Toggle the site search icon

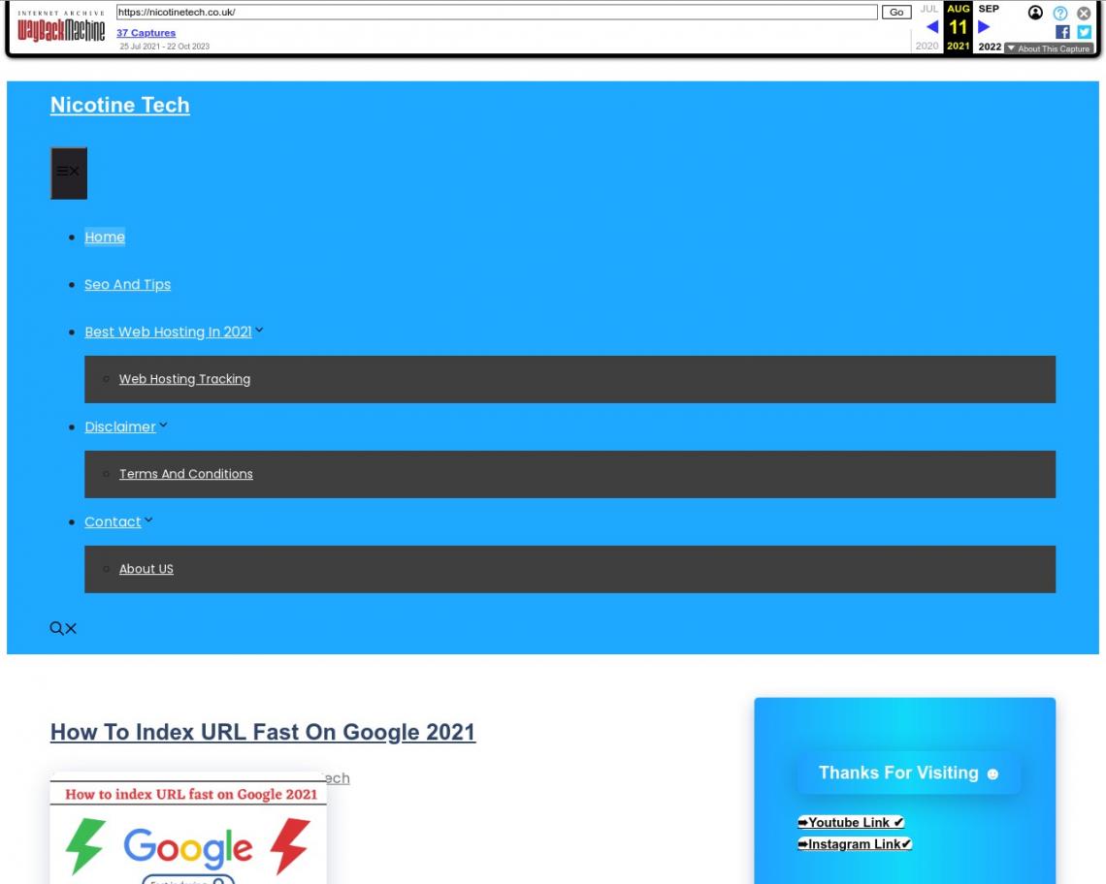[63, 629]
